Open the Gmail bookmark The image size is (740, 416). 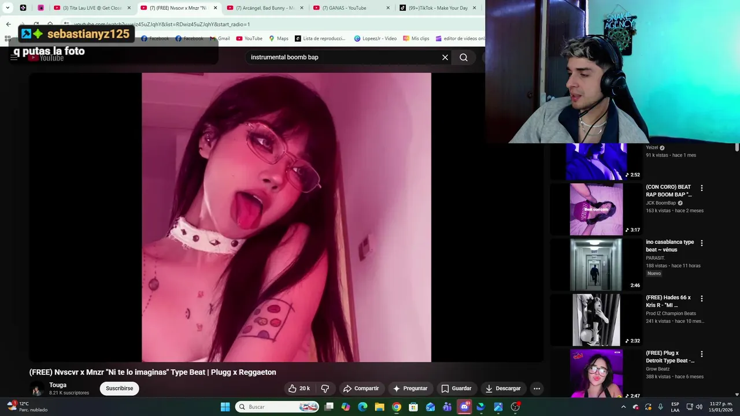click(x=220, y=39)
